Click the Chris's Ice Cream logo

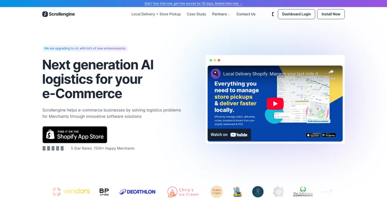click(x=183, y=192)
